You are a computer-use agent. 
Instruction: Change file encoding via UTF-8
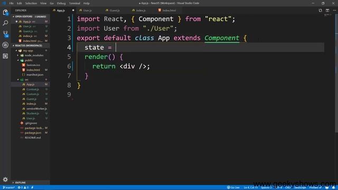[278, 188]
